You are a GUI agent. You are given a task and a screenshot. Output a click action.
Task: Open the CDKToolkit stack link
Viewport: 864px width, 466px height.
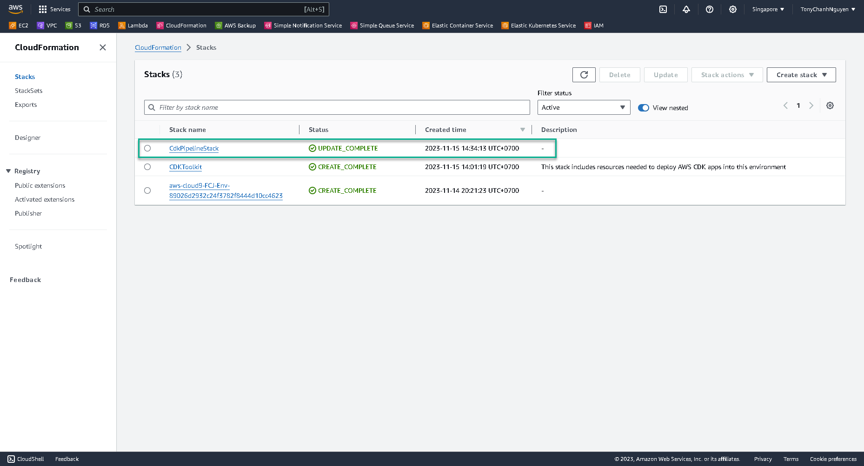186,167
